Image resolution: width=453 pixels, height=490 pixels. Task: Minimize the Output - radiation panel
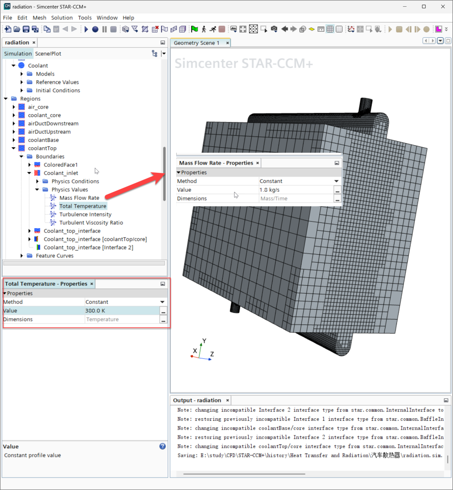pyautogui.click(x=446, y=400)
